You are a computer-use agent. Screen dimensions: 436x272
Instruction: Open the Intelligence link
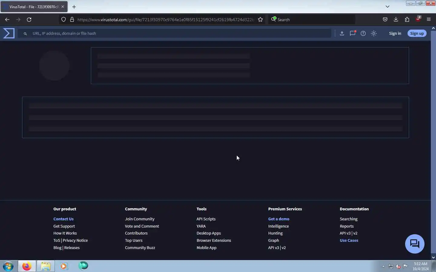tap(278, 226)
